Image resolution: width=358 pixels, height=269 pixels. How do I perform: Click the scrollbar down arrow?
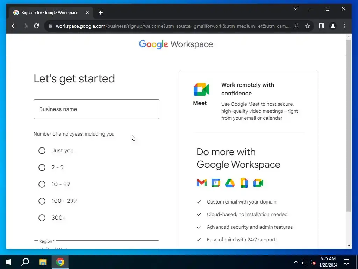tap(349, 246)
